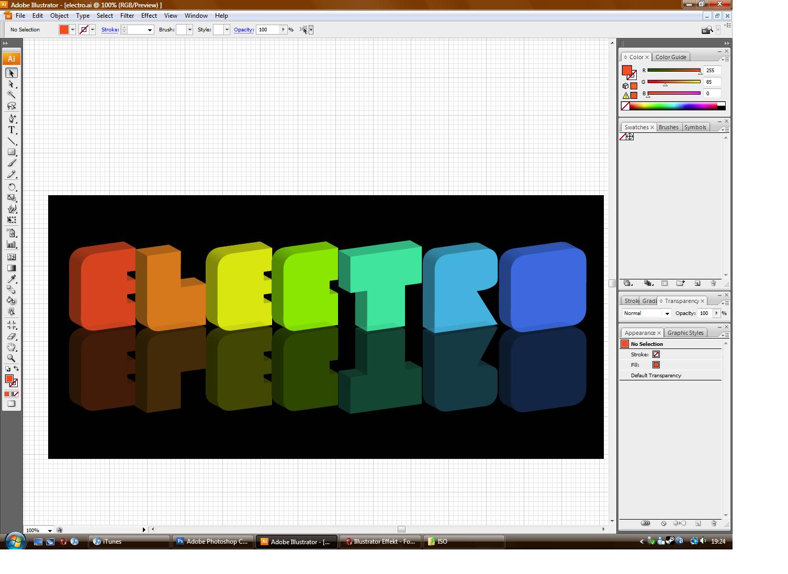Select the Mesh tool

[x=12, y=257]
